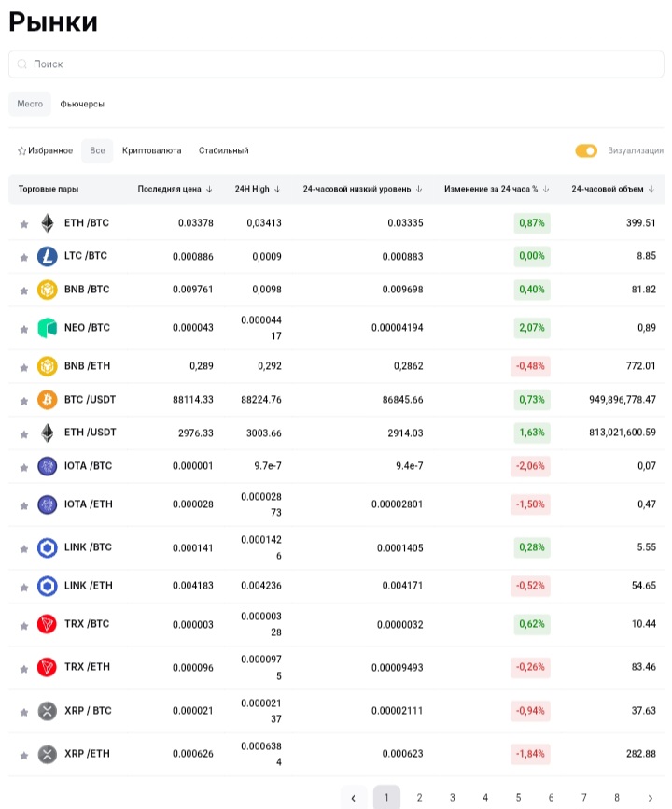Click the NEO coin icon
The width and height of the screenshot is (672, 809).
(x=47, y=328)
